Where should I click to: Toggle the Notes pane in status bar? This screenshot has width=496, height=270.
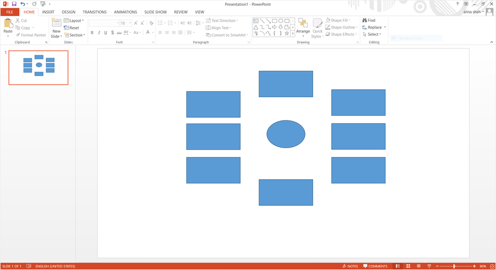(350, 266)
